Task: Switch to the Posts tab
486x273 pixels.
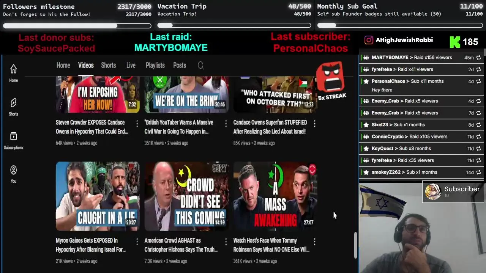Action: point(180,65)
